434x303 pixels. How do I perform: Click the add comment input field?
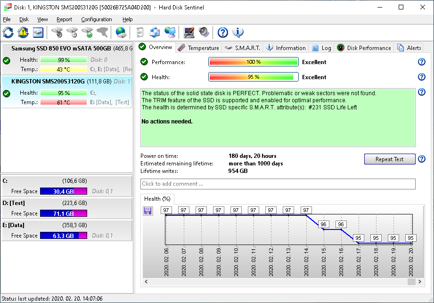(278, 184)
